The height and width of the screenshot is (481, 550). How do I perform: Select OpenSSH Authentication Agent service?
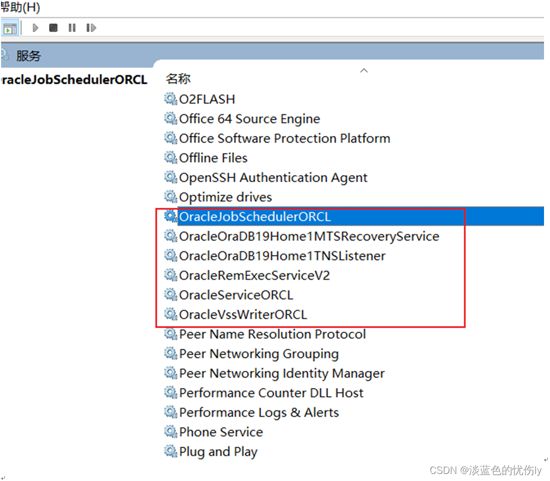click(273, 178)
